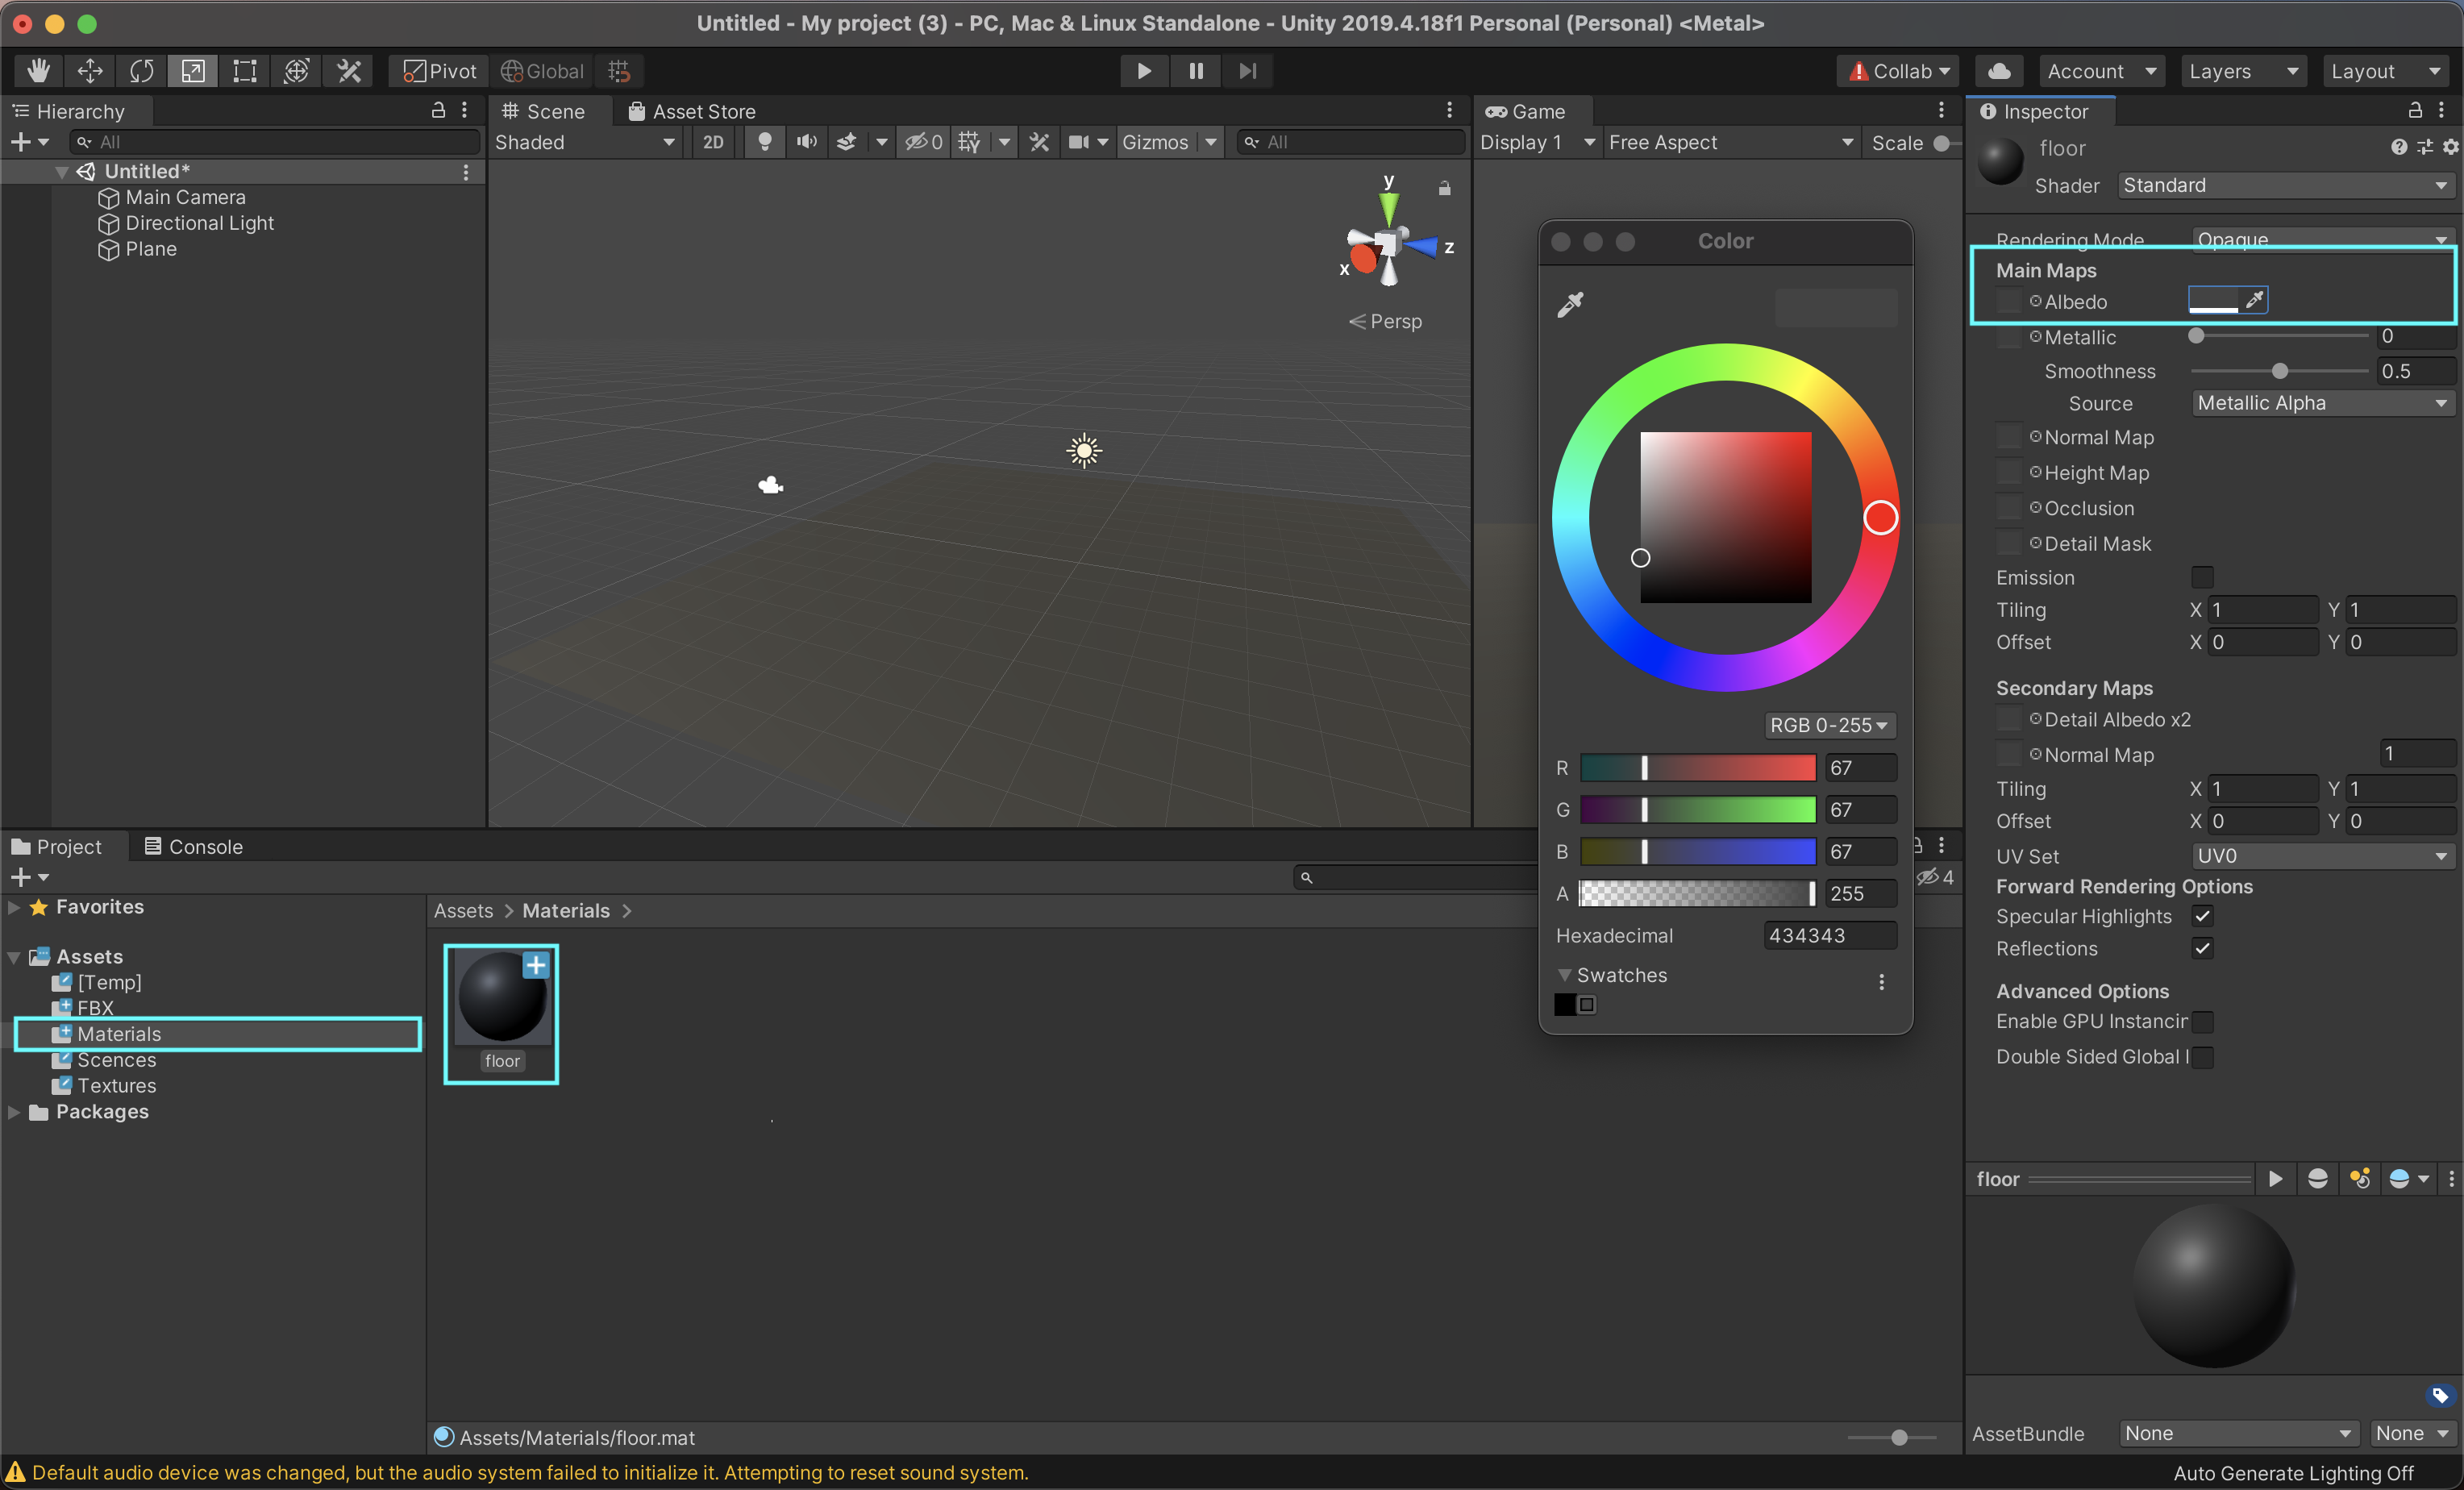Toggle scene lighting bulb icon
This screenshot has height=1490, width=2464.
pyautogui.click(x=764, y=142)
